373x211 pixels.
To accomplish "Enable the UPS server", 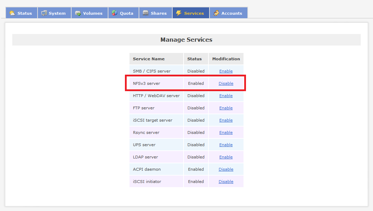I will coord(226,145).
